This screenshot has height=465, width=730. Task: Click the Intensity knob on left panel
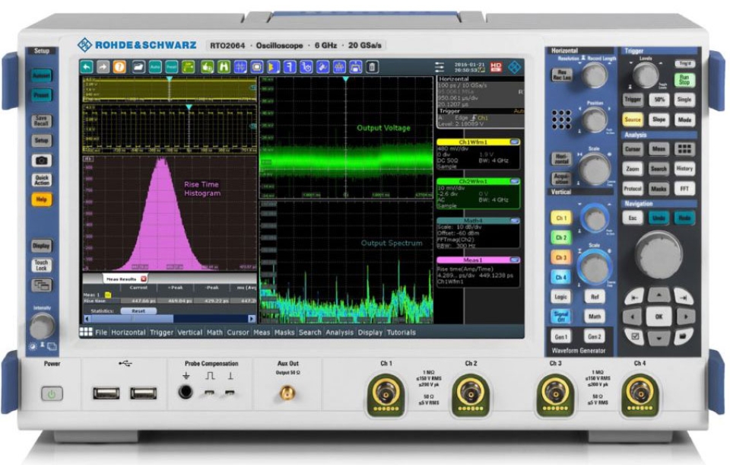41,326
